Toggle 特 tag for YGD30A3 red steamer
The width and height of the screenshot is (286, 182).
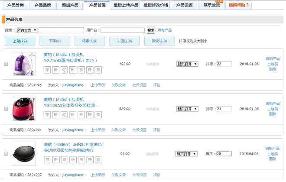90,115
